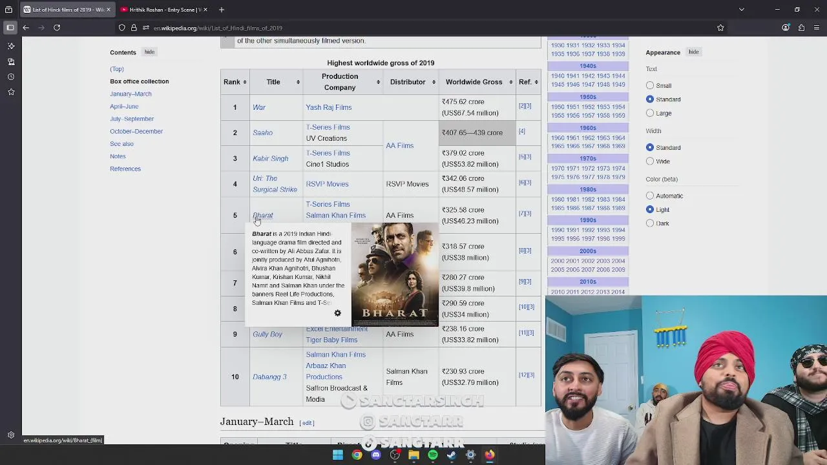Select Standard width option

coord(650,147)
